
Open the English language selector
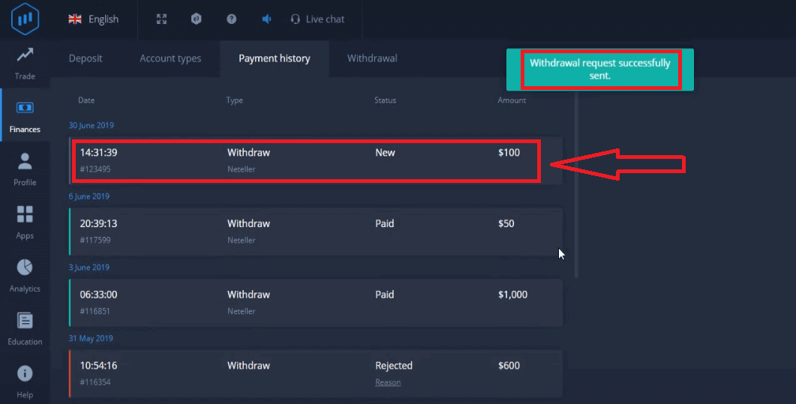click(94, 19)
